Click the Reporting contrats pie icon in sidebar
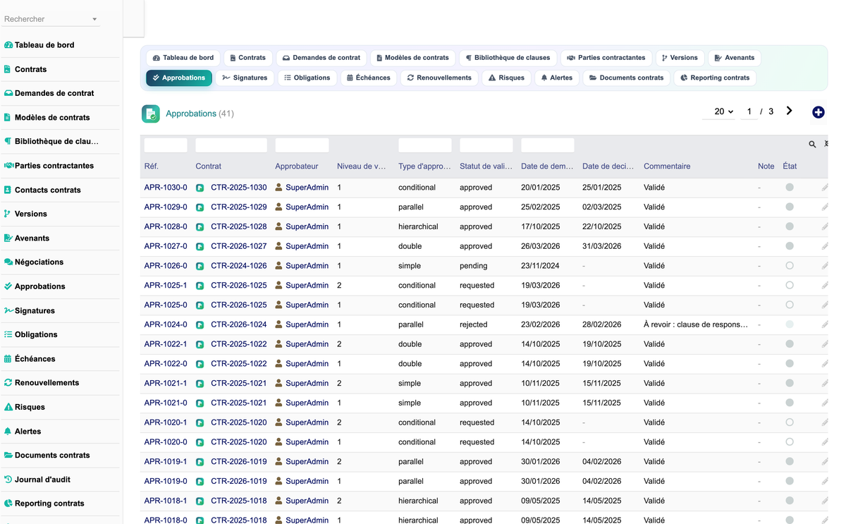 pos(8,504)
